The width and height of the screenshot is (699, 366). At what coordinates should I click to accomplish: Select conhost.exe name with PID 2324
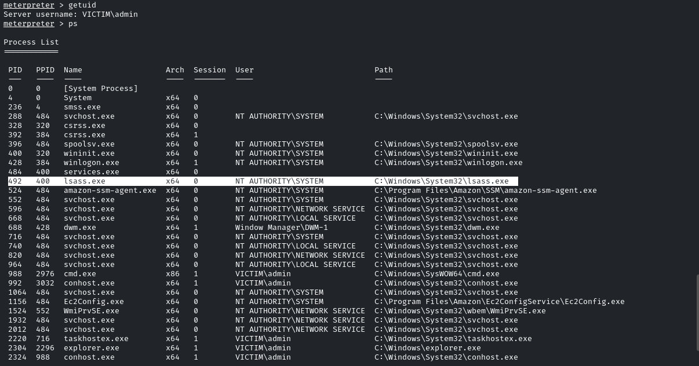coord(89,357)
